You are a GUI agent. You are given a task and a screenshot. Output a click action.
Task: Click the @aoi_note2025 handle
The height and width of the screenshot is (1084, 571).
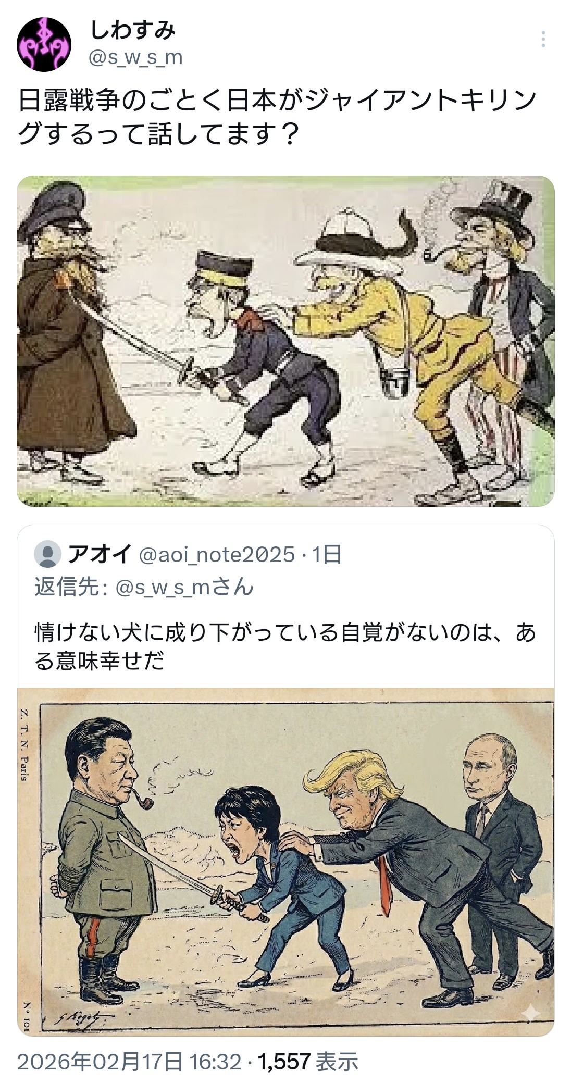tap(217, 555)
